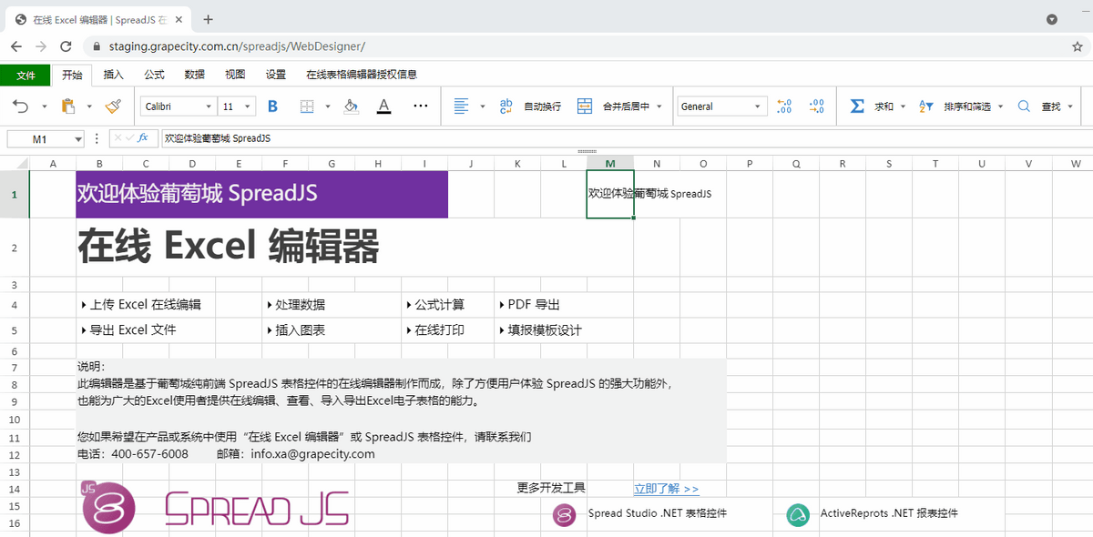
Task: Switch to the 插入 ribbon tab
Action: 113,75
